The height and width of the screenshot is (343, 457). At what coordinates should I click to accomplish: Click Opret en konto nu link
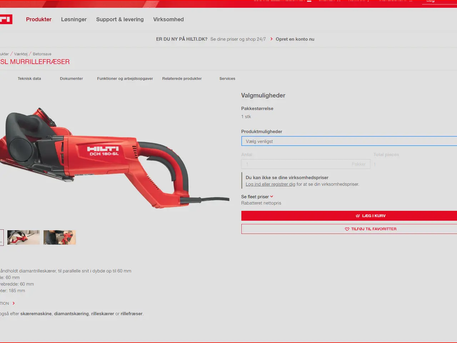pos(295,39)
